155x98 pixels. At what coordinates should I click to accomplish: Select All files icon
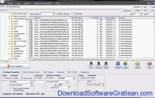pos(91,64)
